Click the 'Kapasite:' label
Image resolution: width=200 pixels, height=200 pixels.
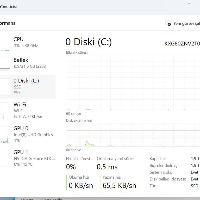(158, 159)
